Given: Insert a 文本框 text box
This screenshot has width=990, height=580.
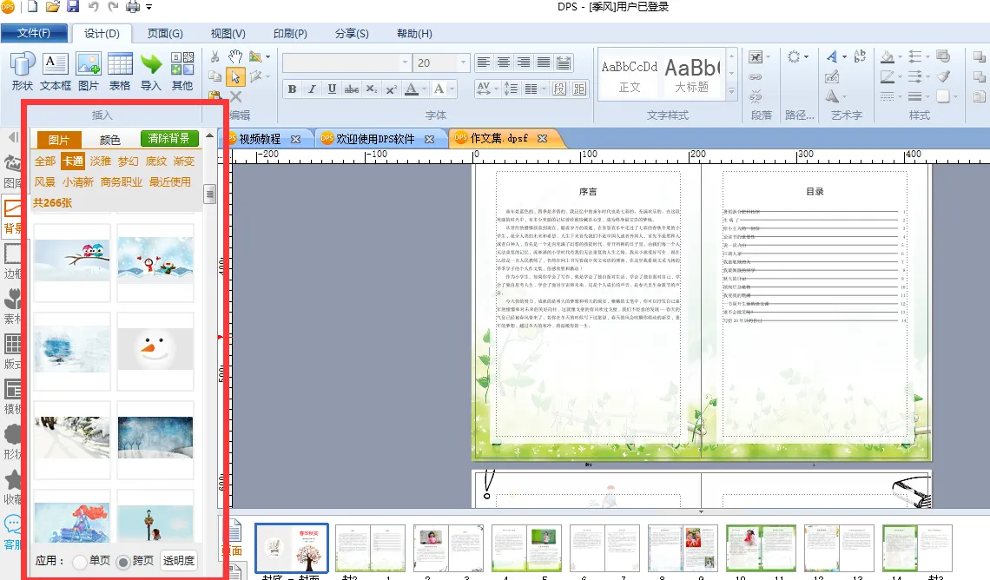Looking at the screenshot, I should 56,65.
